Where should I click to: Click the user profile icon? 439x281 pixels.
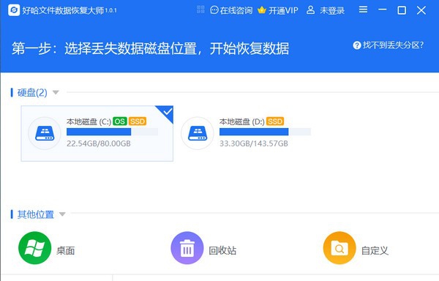point(310,10)
